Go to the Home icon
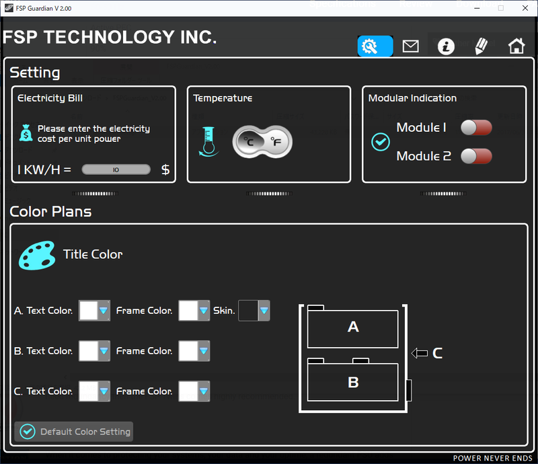538x464 pixels. [x=516, y=46]
